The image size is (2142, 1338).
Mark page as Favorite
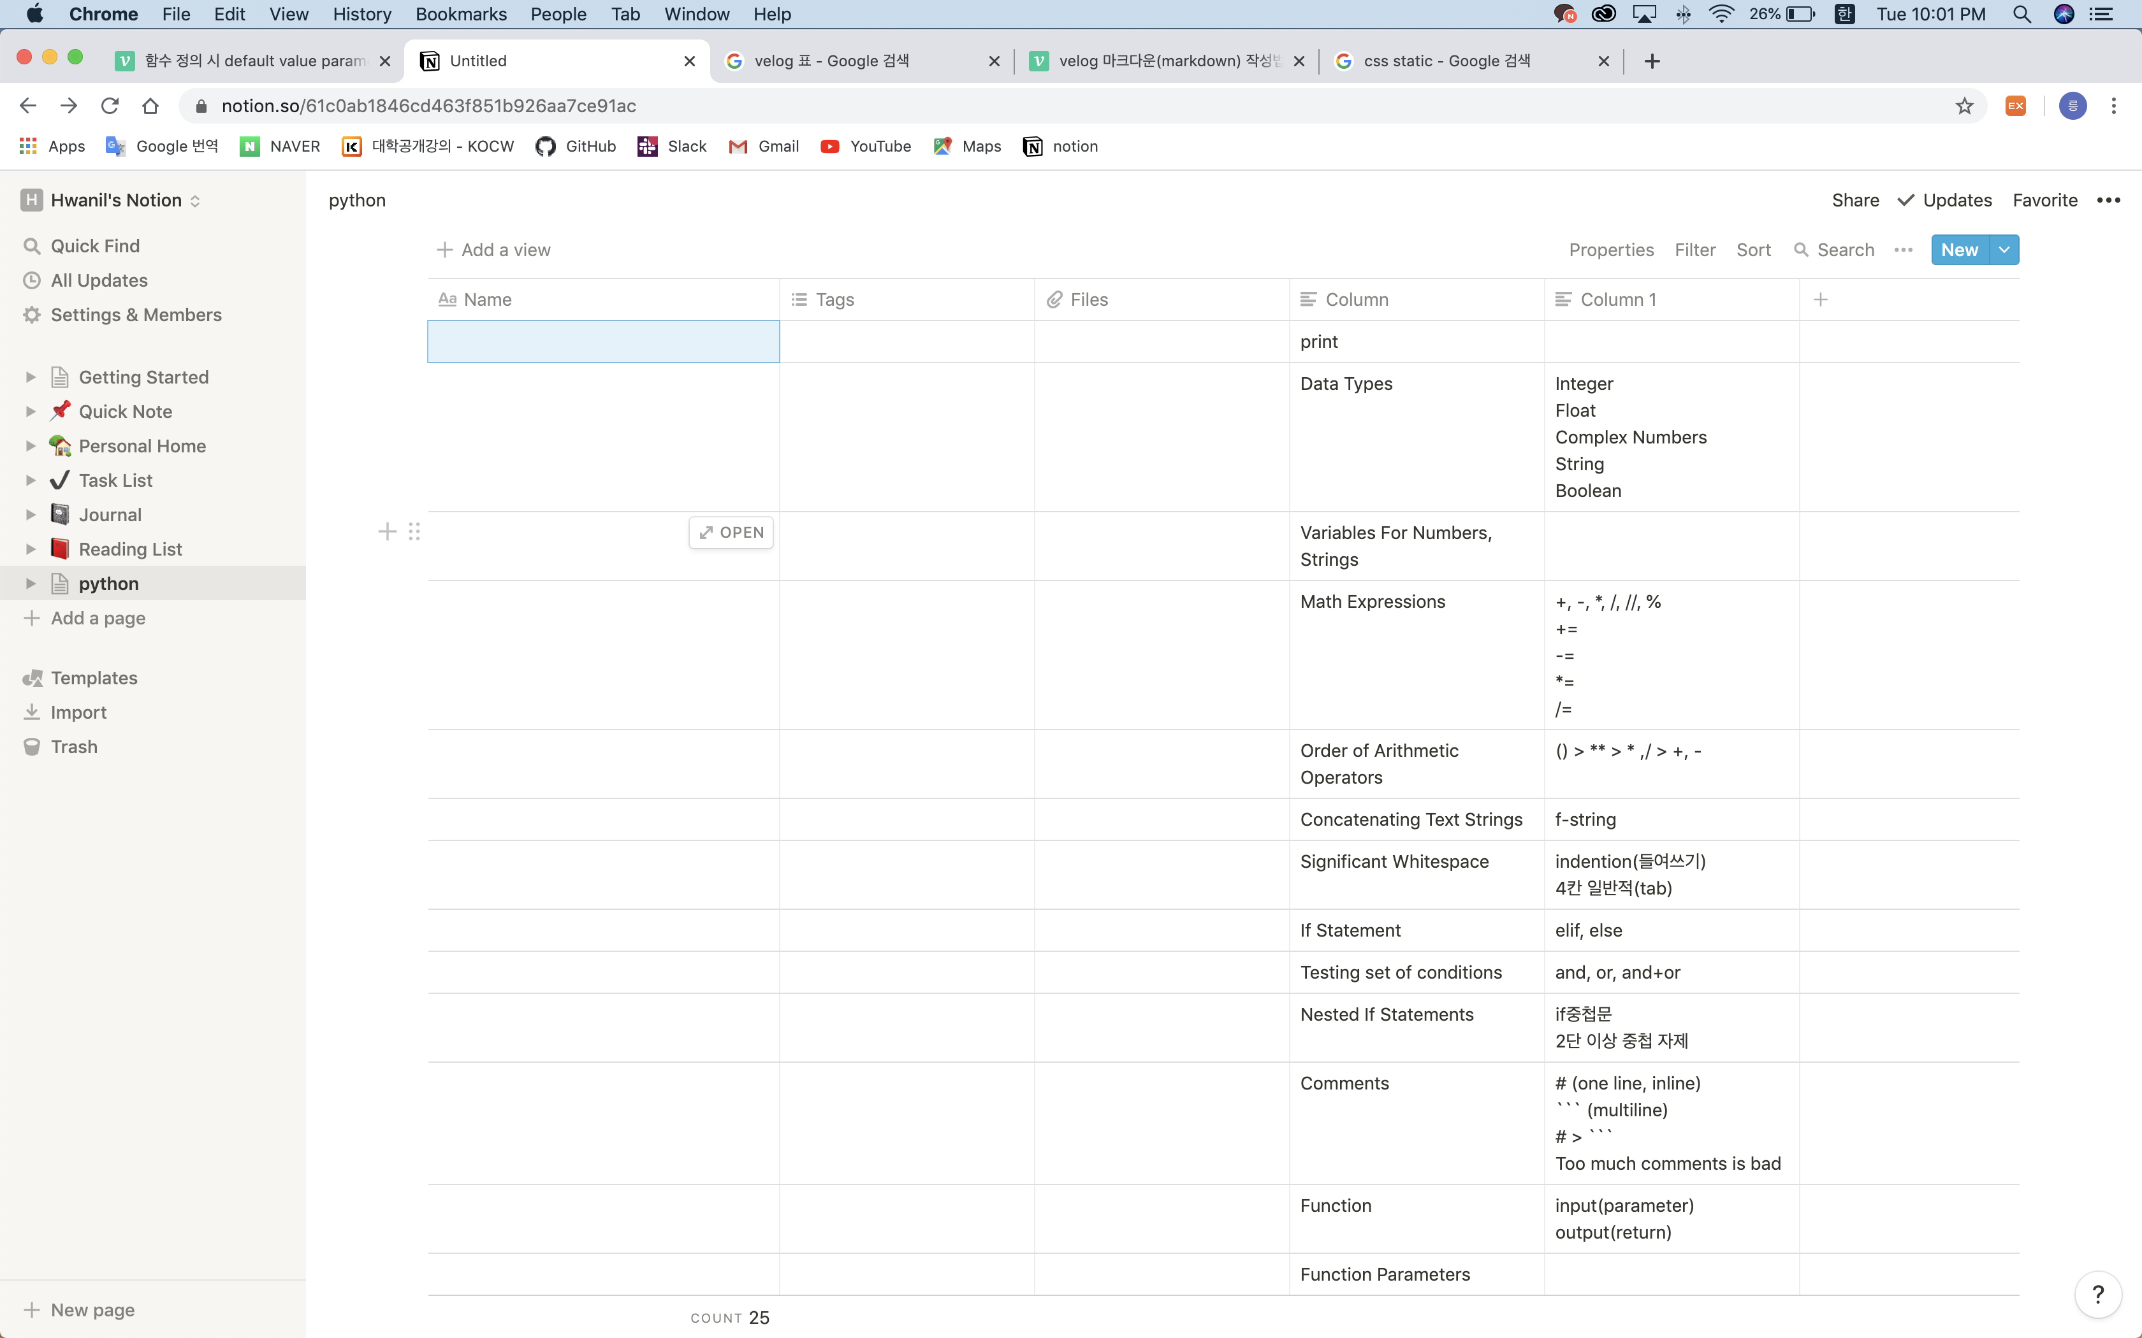(x=2044, y=200)
